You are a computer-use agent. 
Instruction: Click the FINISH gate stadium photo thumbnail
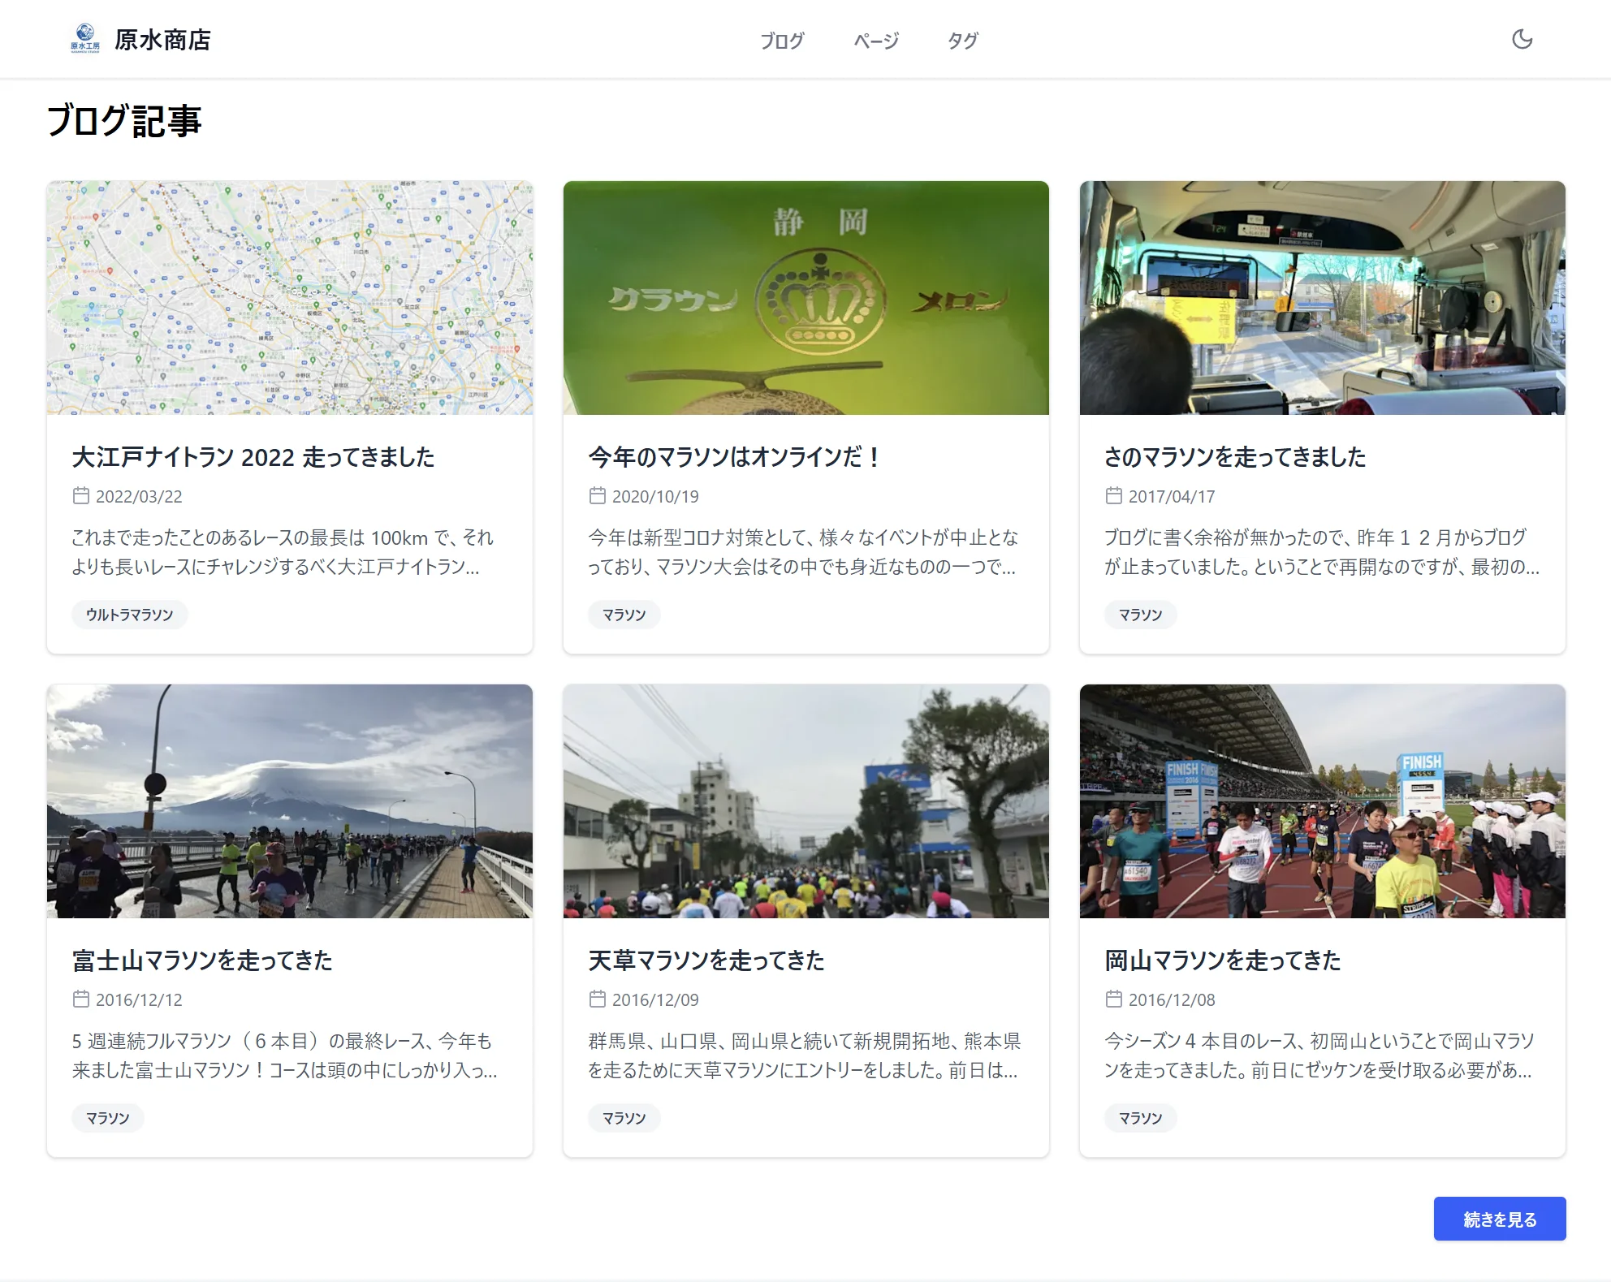(x=1323, y=801)
